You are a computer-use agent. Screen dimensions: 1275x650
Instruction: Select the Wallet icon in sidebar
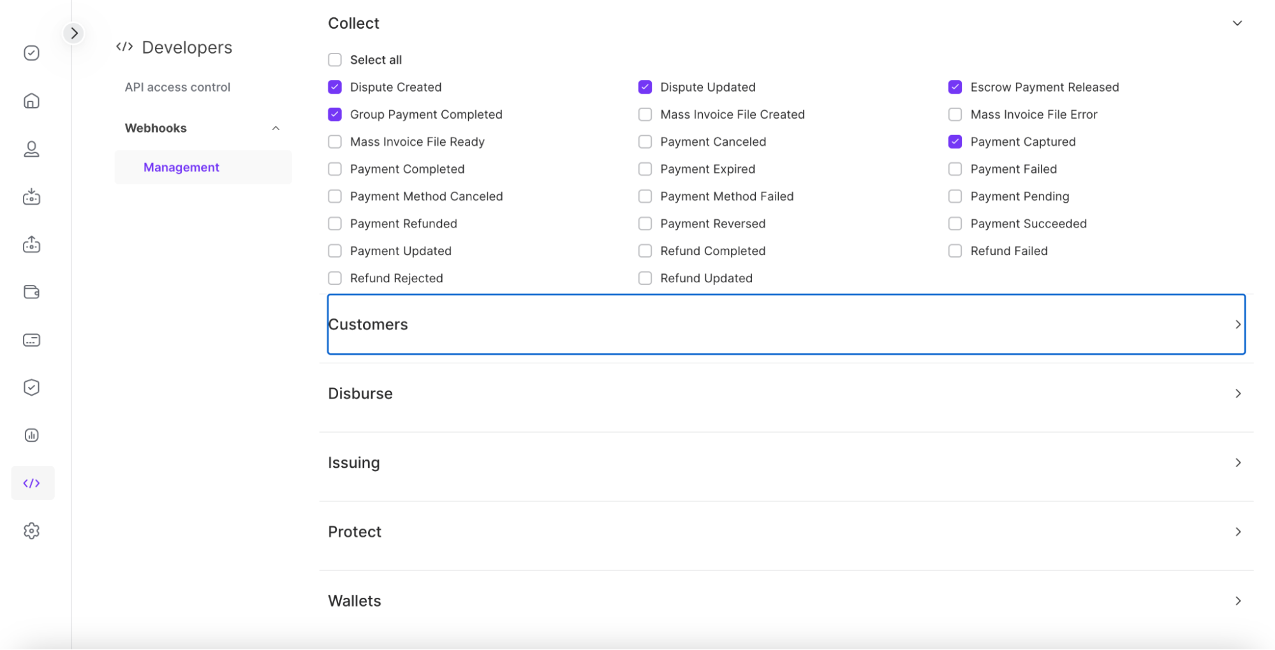click(31, 292)
